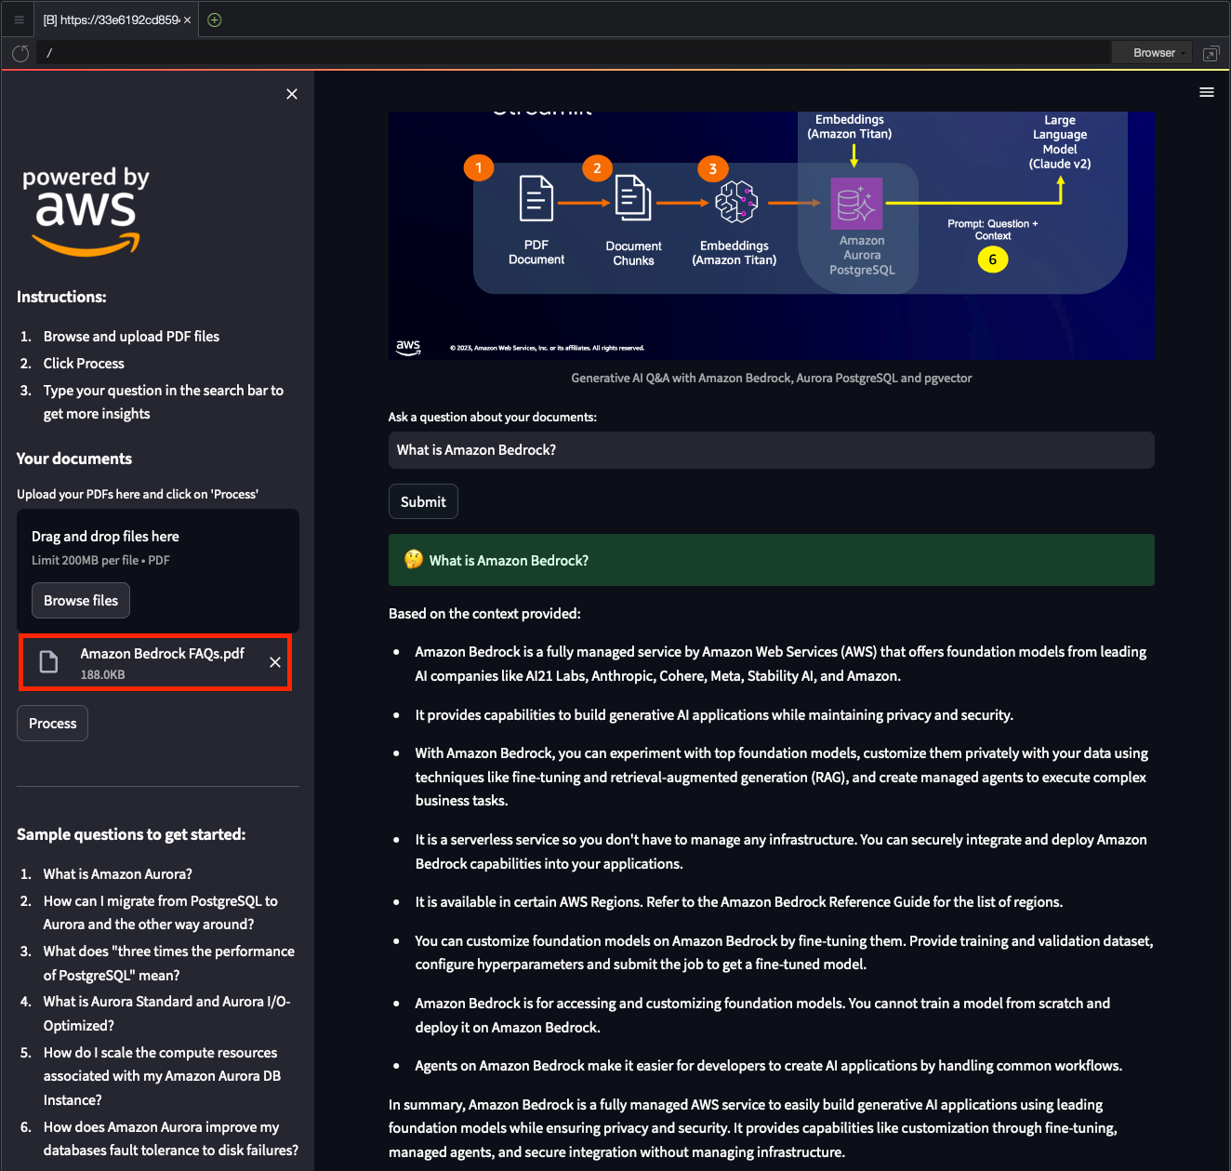This screenshot has width=1231, height=1171.
Task: Open the browser hamburger menu beside the tab
Action: pyautogui.click(x=19, y=20)
